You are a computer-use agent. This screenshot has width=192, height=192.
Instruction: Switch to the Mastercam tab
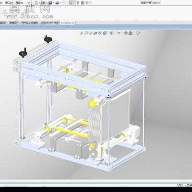[68, 23]
